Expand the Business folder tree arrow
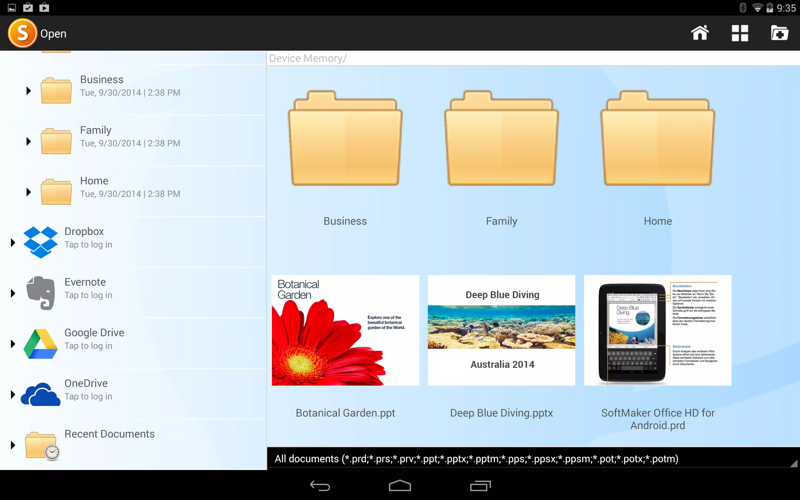The height and width of the screenshot is (500, 800). 28,91
